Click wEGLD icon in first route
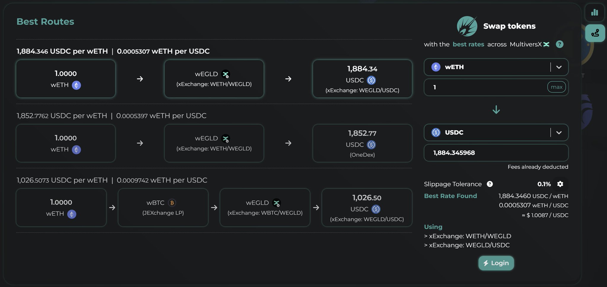The height and width of the screenshot is (287, 607). pyautogui.click(x=226, y=74)
